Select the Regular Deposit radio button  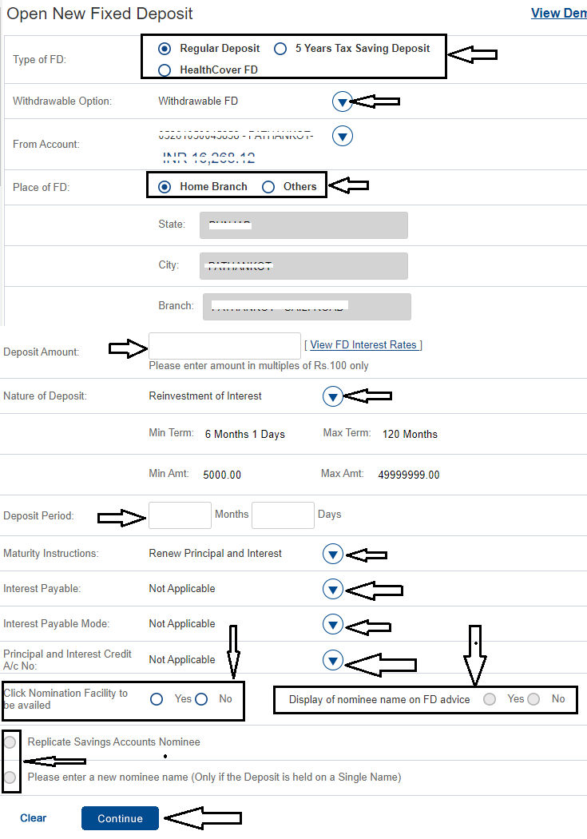click(x=165, y=49)
